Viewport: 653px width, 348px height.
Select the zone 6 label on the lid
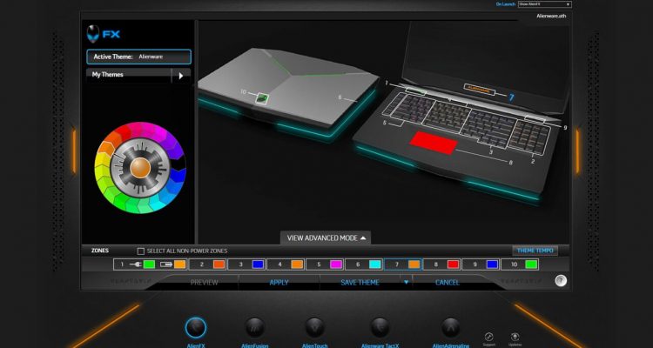[x=340, y=97]
